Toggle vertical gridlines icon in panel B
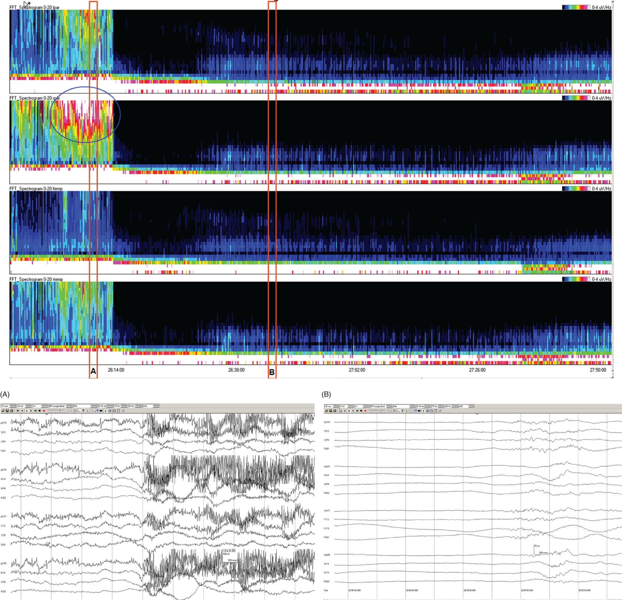This screenshot has width=622, height=600. click(x=390, y=411)
